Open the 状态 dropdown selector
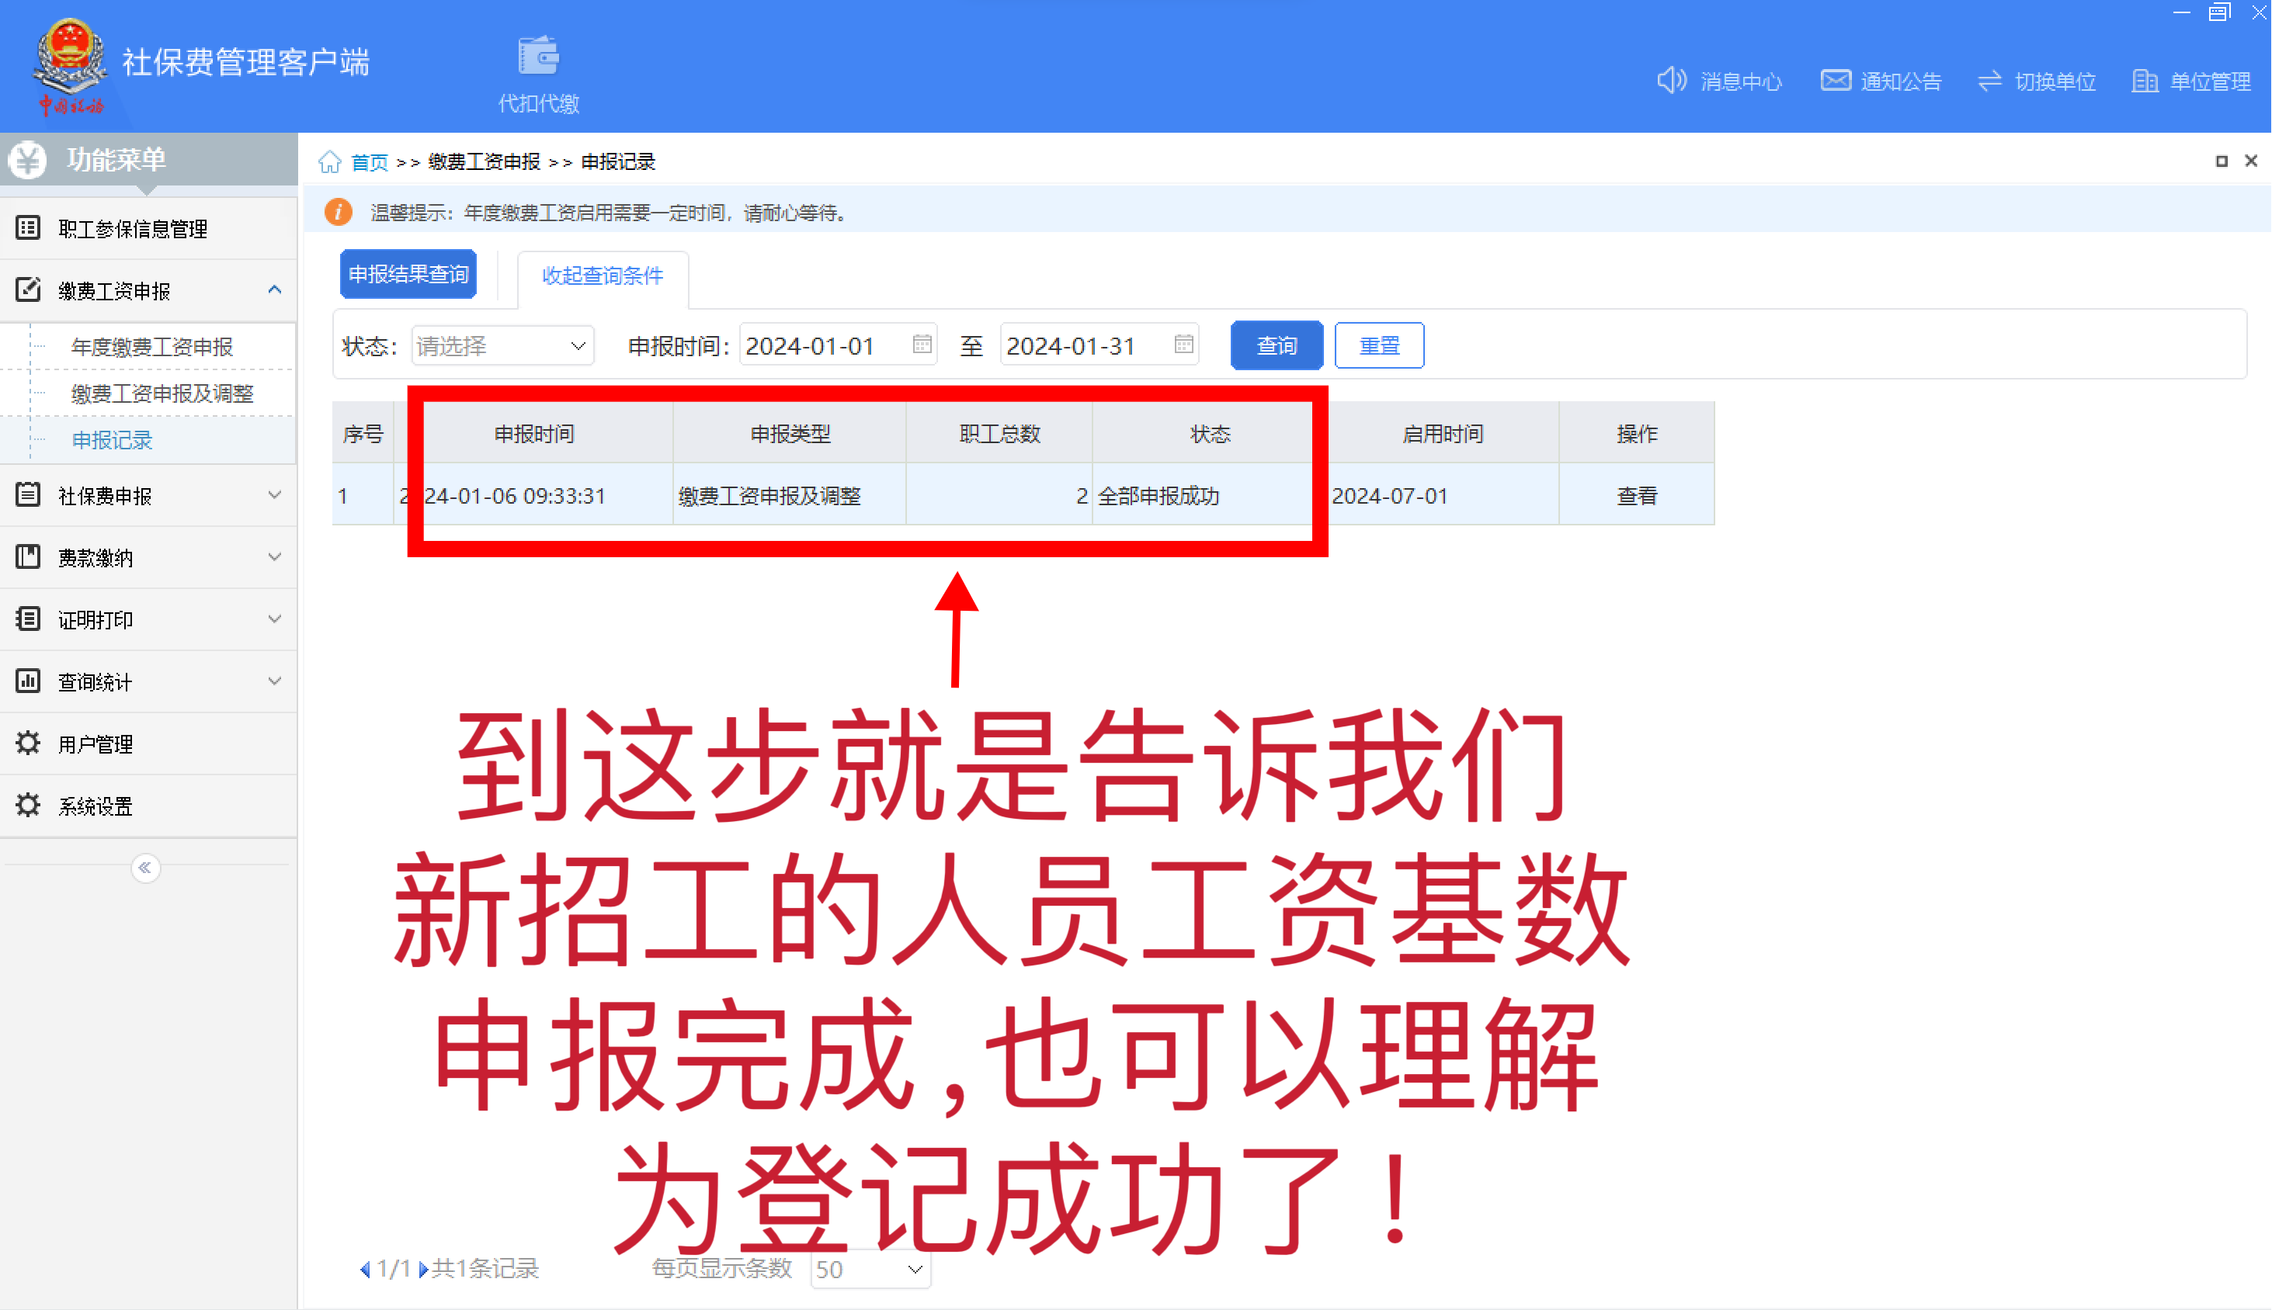Viewport: 2272px width, 1310px height. (x=502, y=345)
